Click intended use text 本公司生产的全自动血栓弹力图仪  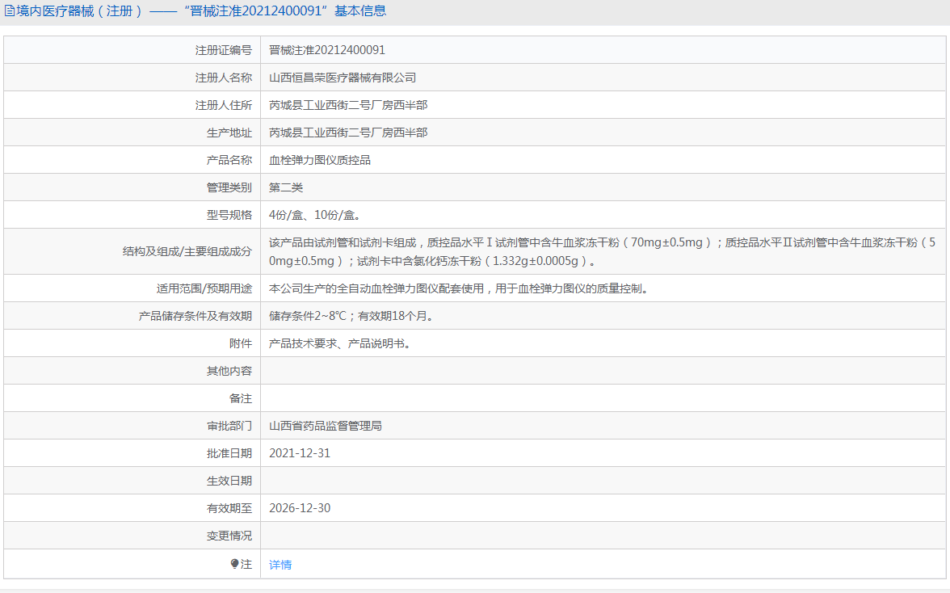pos(460,288)
